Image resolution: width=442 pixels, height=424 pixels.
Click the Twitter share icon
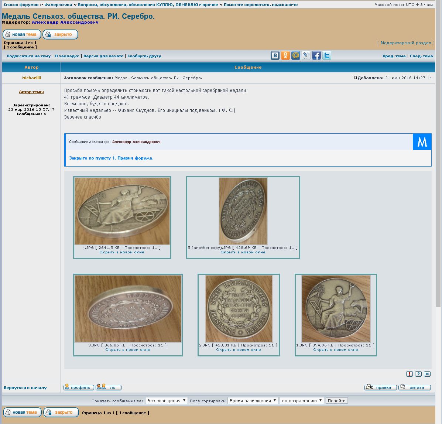click(x=326, y=56)
